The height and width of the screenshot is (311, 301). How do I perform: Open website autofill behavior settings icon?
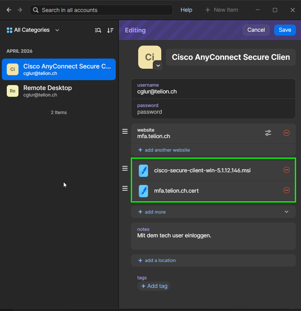[268, 133]
